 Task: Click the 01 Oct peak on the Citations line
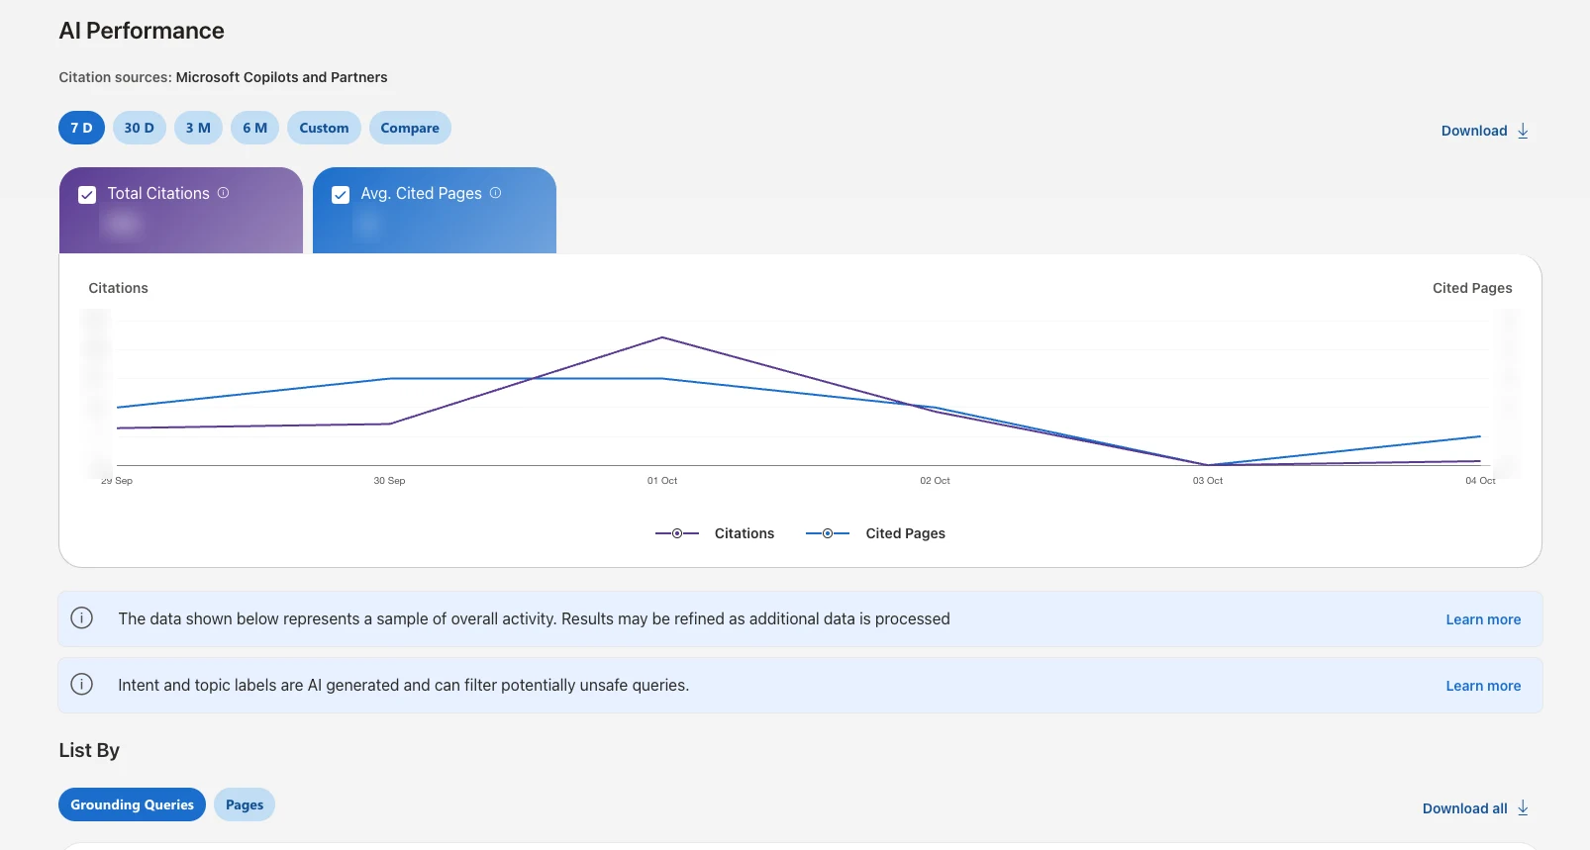point(662,337)
